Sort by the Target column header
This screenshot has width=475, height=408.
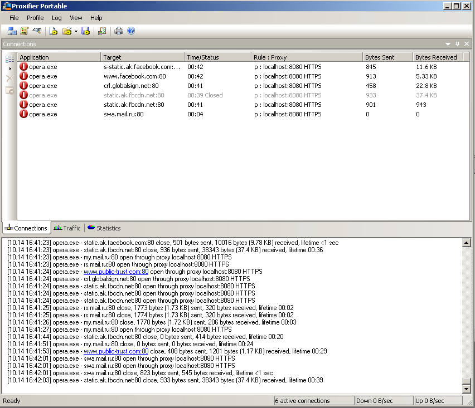coord(142,57)
